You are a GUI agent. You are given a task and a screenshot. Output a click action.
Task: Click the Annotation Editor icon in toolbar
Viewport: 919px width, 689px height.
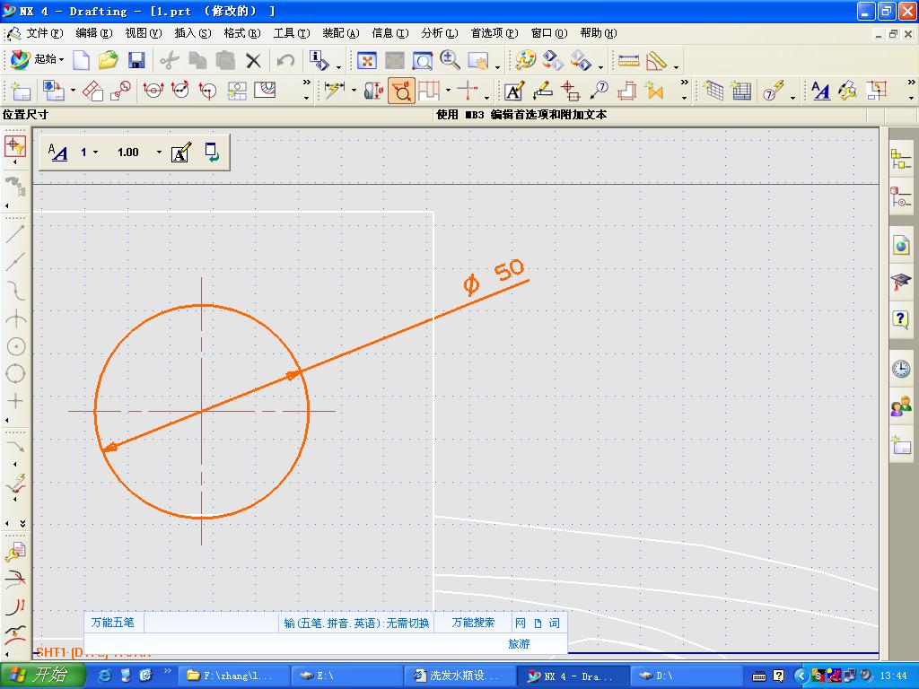click(x=513, y=91)
